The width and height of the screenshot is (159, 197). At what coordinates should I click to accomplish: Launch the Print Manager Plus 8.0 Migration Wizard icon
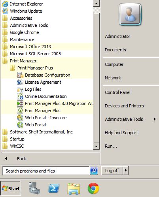(x=20, y=103)
